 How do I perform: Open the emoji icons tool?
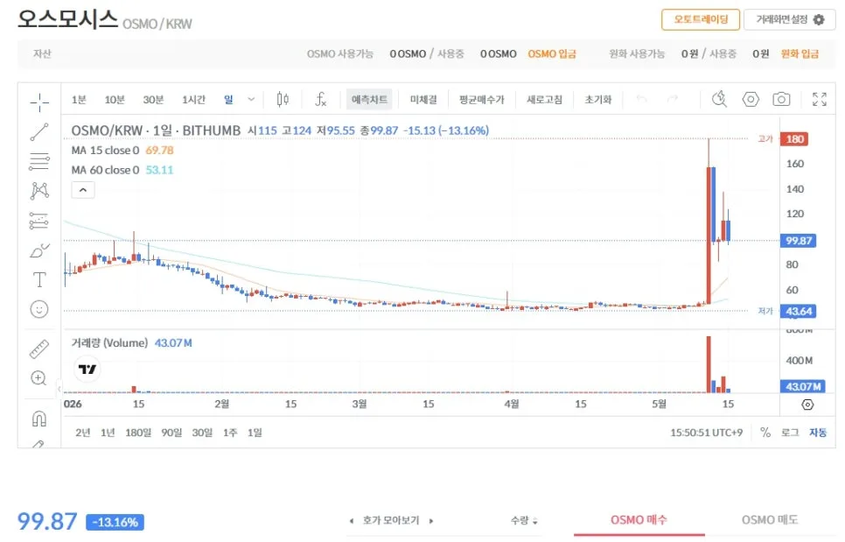tap(39, 309)
